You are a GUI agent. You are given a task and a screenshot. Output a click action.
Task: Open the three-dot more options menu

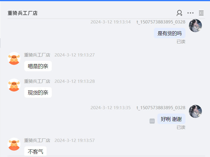tap(190, 13)
